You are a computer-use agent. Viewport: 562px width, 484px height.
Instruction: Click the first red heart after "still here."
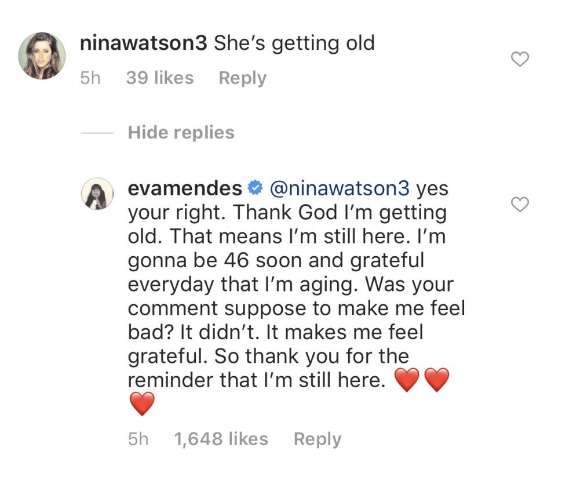pos(406,380)
